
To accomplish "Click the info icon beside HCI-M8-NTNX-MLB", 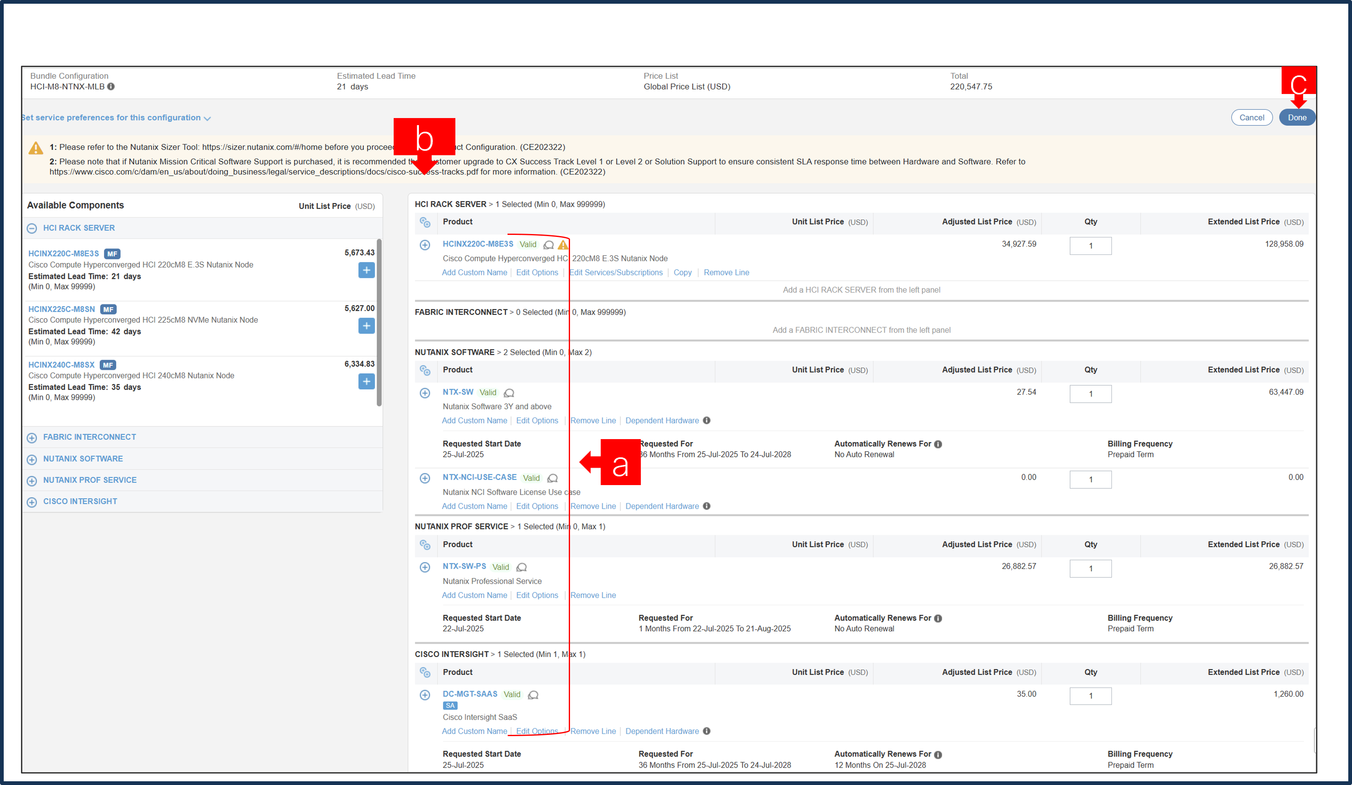I will (112, 86).
